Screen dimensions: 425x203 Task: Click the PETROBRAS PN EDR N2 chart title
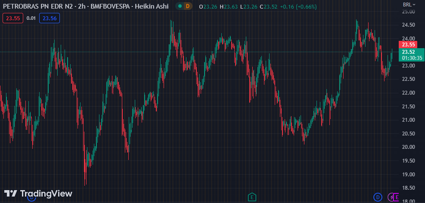[x=39, y=6]
